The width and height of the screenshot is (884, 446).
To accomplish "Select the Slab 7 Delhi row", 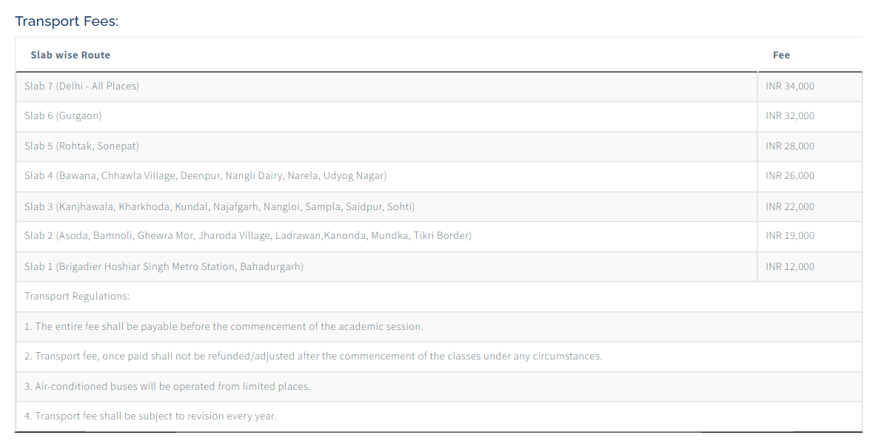I will pyautogui.click(x=81, y=87).
